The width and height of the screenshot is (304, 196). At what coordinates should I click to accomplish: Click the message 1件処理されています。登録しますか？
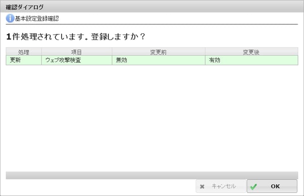(75, 36)
